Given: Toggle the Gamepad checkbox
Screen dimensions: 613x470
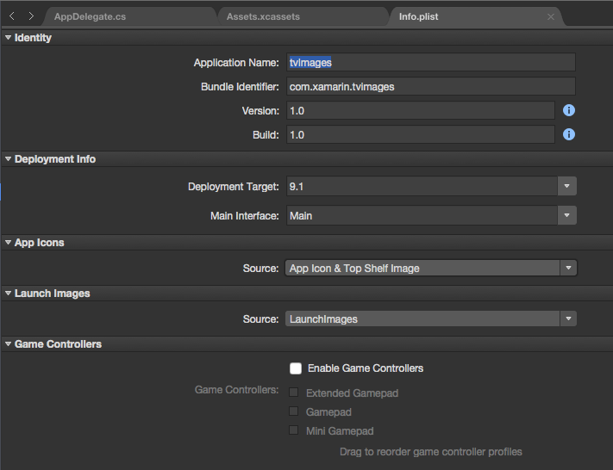Looking at the screenshot, I should tap(294, 412).
